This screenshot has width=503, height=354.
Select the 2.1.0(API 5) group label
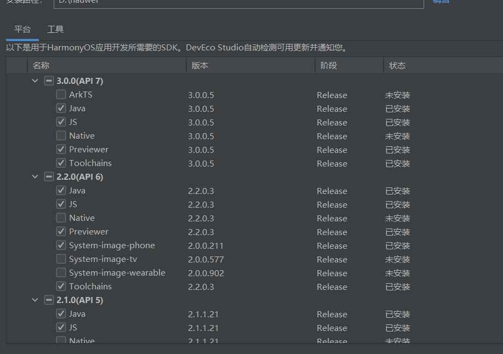(x=80, y=300)
